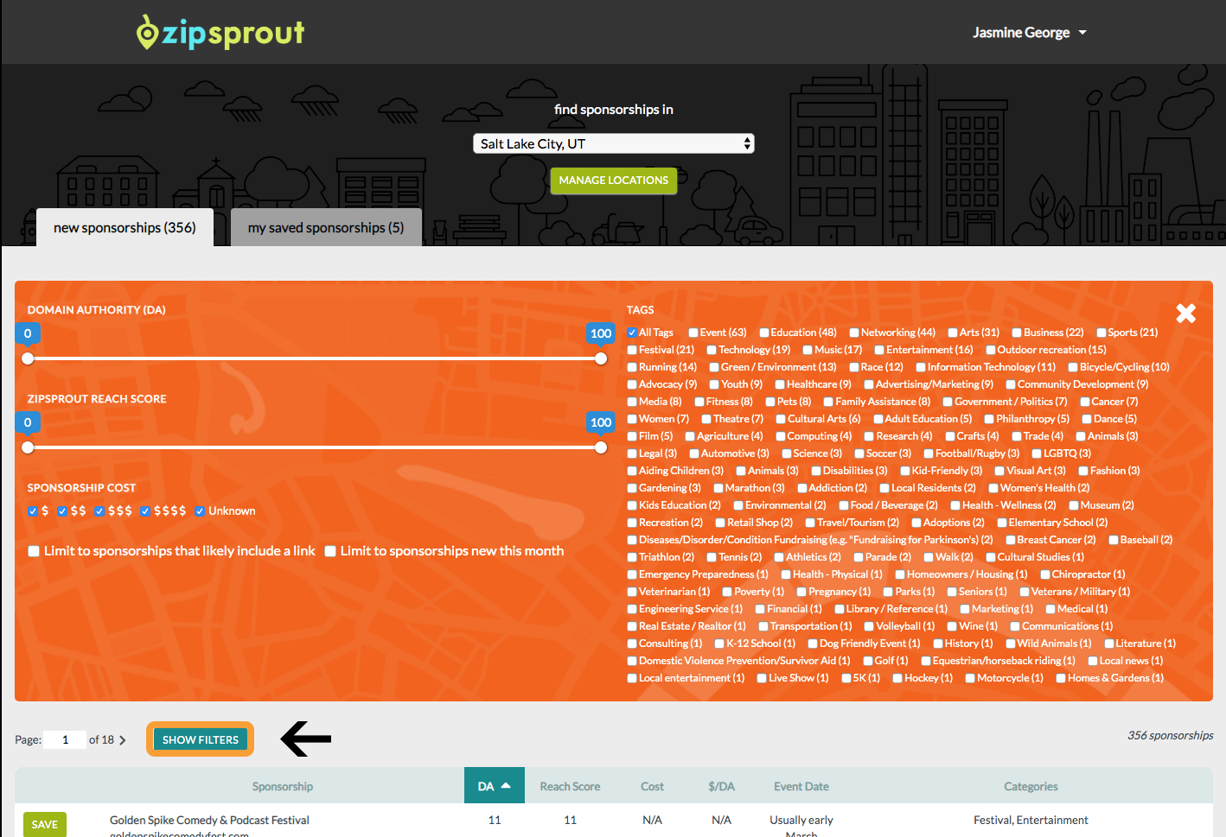Close the filters panel with the X
The width and height of the screenshot is (1226, 837).
click(x=1185, y=313)
